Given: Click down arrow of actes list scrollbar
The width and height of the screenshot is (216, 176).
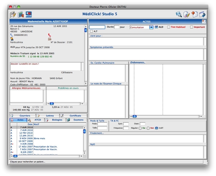Looking at the screenshot, I should pyautogui.click(x=85, y=153).
